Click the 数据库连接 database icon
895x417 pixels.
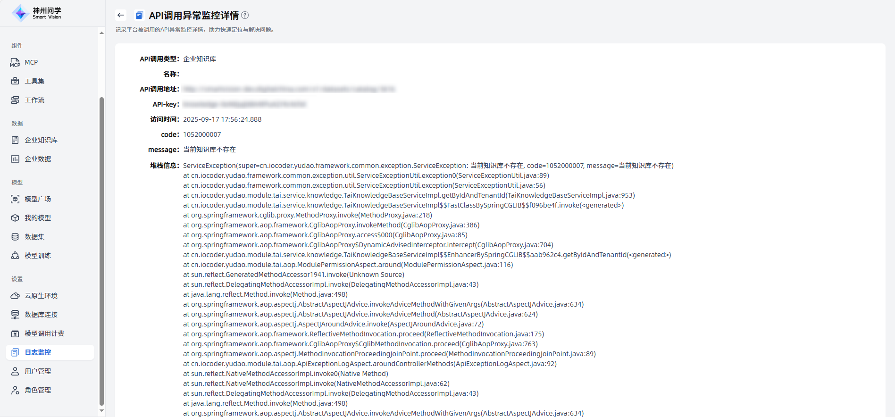(15, 315)
